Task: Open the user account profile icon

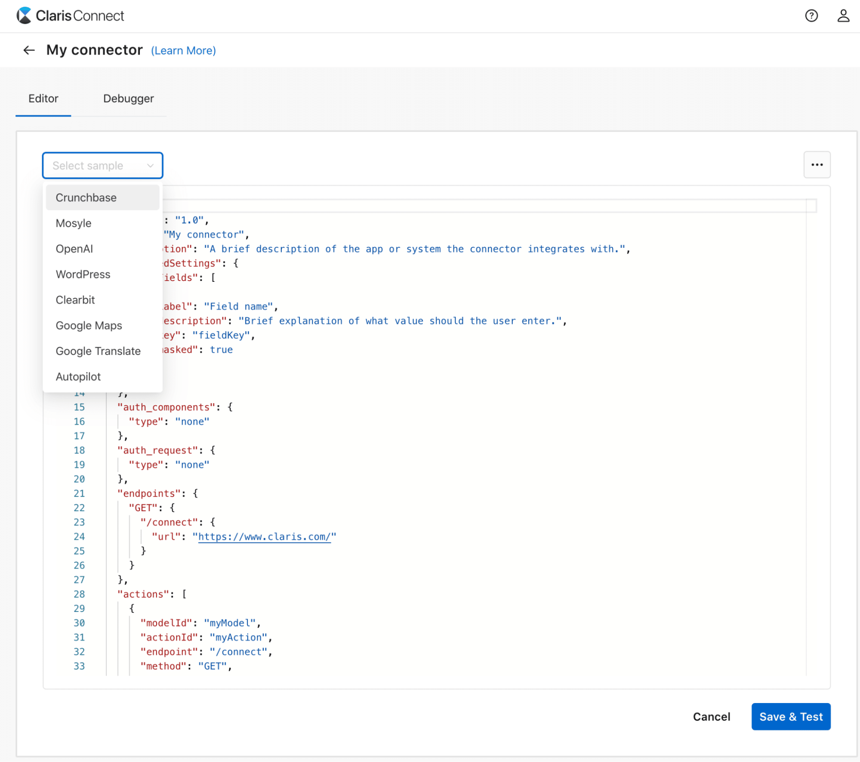Action: tap(843, 16)
